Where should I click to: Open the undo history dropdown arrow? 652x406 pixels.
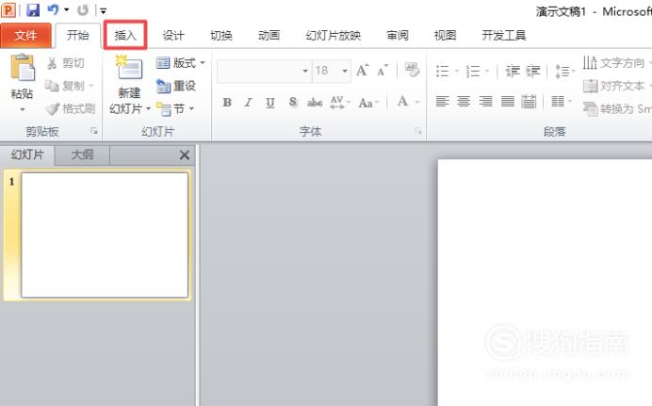coord(67,9)
